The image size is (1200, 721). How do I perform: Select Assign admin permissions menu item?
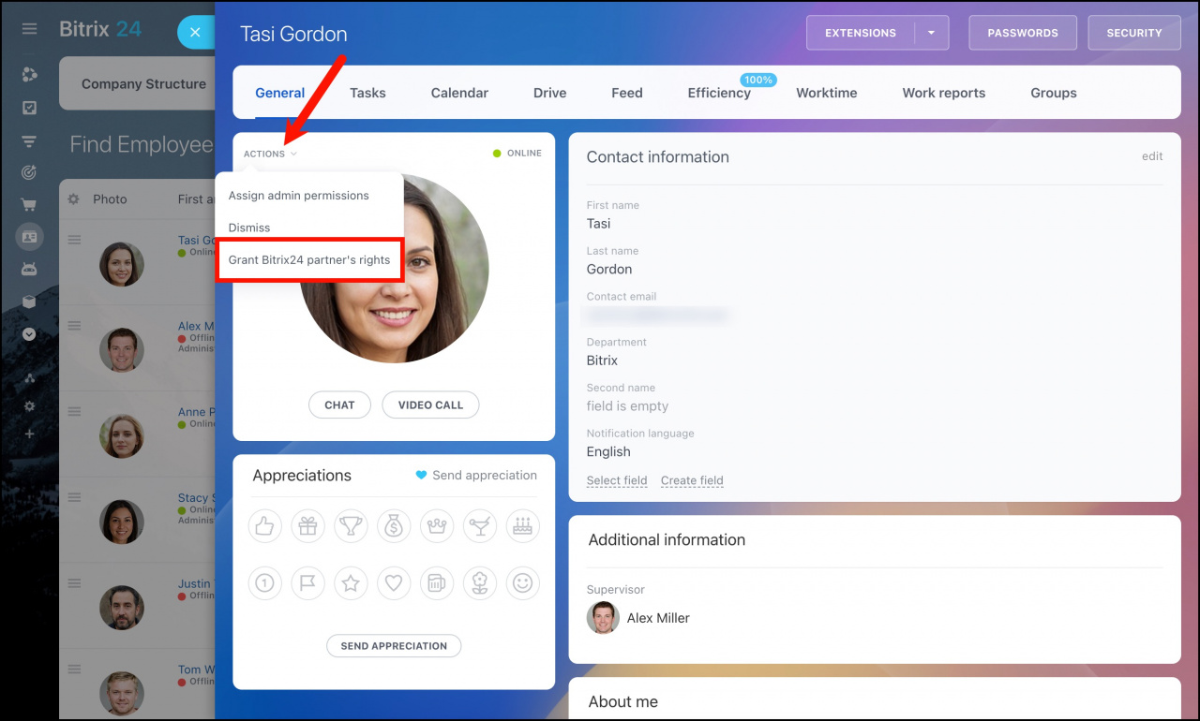point(299,196)
